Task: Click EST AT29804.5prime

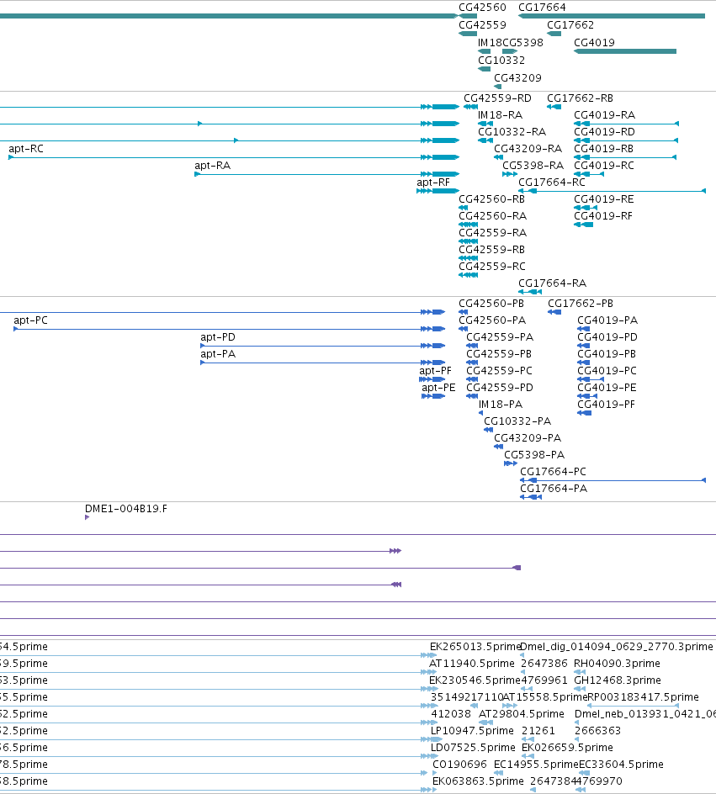Action: tap(521, 713)
